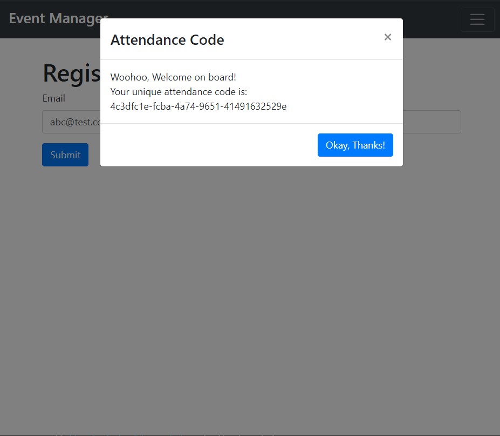Click dark navbar between dialog and hamburger
The height and width of the screenshot is (436, 500).
431,19
